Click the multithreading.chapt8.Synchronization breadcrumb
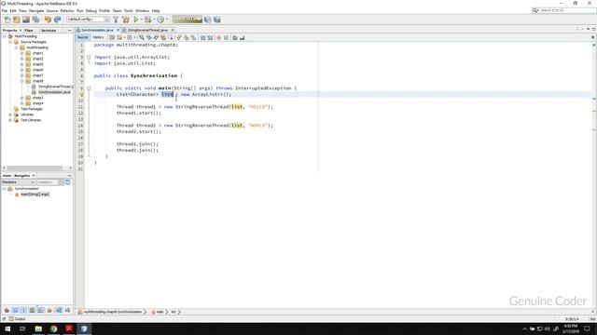Viewport: 597px width, 335px height. click(x=113, y=312)
